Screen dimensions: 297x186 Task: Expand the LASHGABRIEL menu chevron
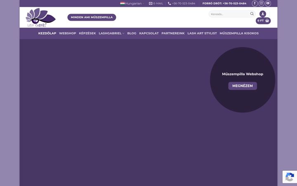(x=123, y=33)
